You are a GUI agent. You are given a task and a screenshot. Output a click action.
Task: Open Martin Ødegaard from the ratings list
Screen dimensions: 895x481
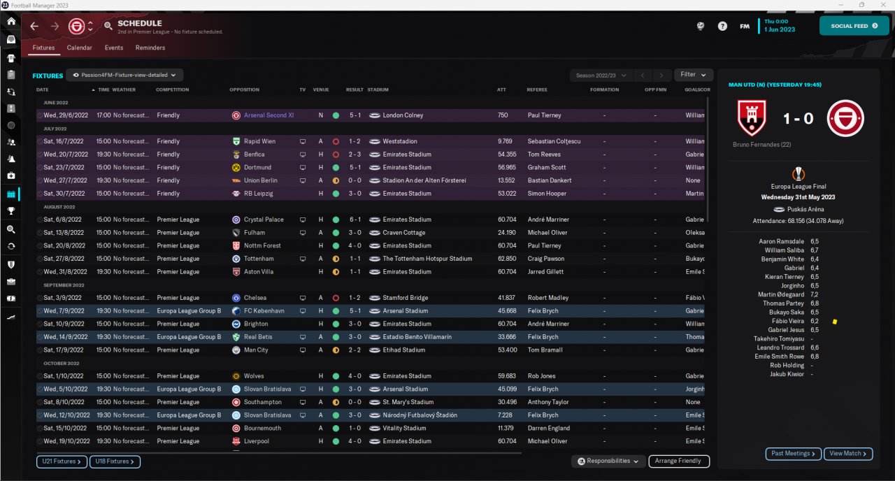pyautogui.click(x=780, y=294)
